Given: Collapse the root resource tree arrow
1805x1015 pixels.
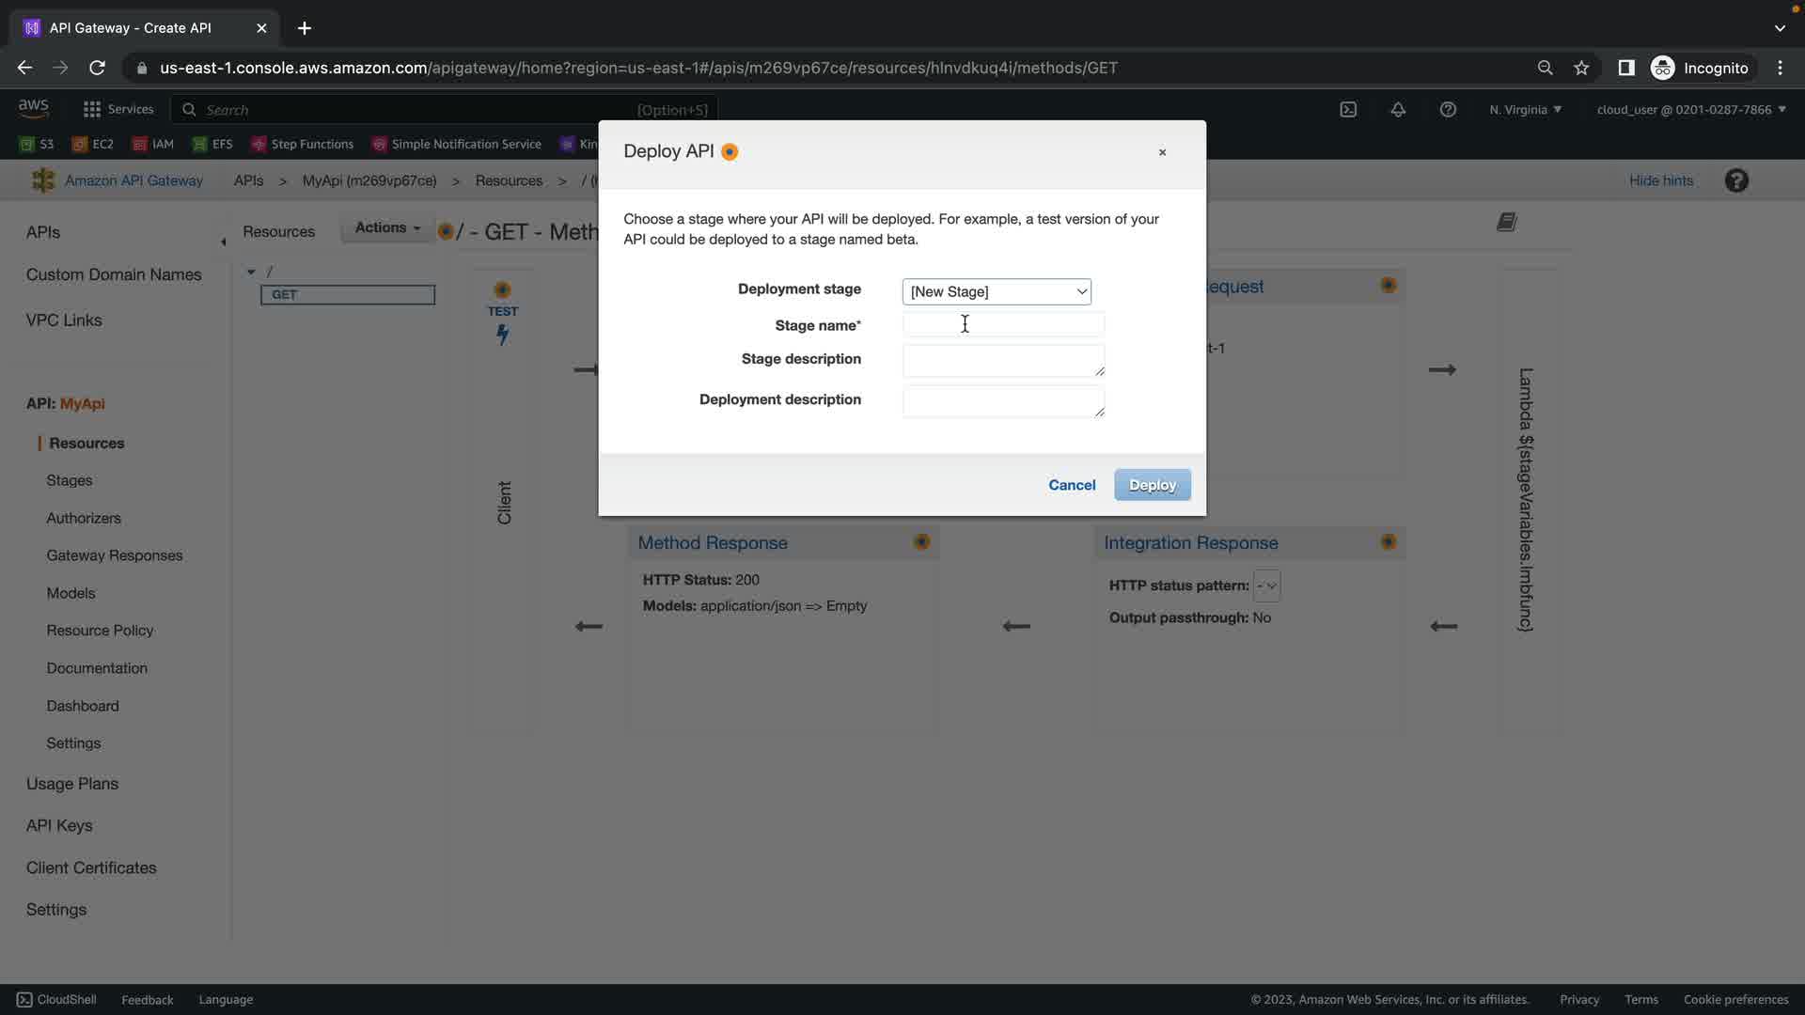Looking at the screenshot, I should [251, 272].
